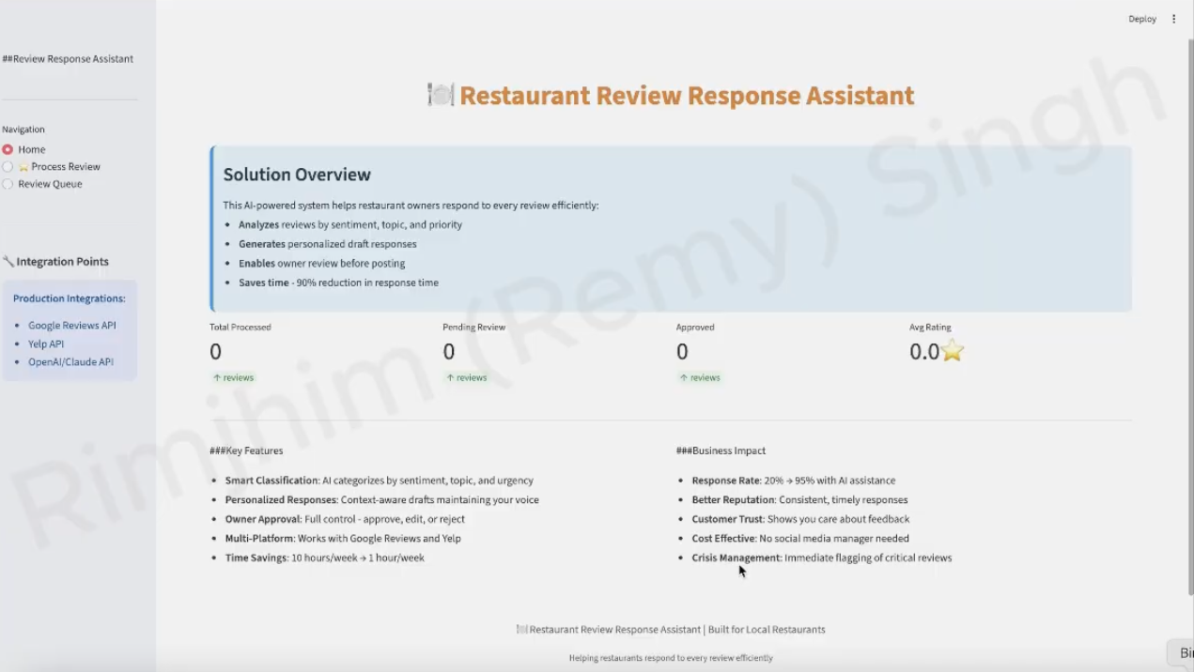Click the Production Integrations heading
The width and height of the screenshot is (1194, 672).
[70, 298]
